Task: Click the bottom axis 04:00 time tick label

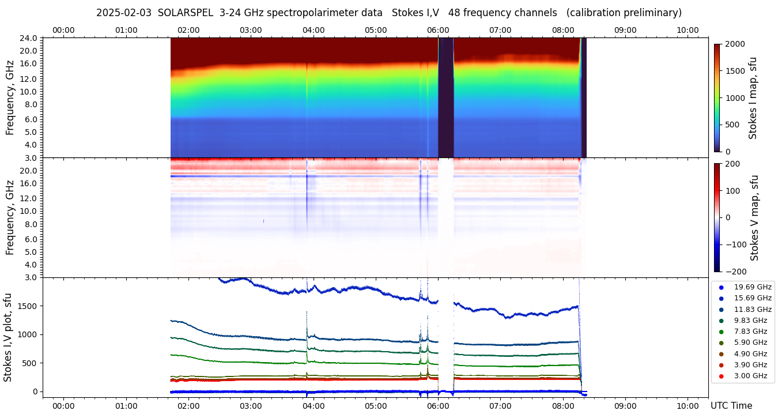Action: pyautogui.click(x=314, y=406)
